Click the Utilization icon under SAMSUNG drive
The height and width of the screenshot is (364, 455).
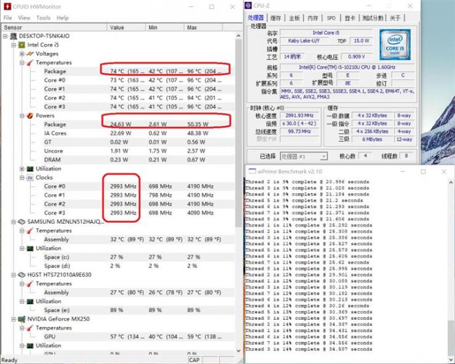coord(30,248)
